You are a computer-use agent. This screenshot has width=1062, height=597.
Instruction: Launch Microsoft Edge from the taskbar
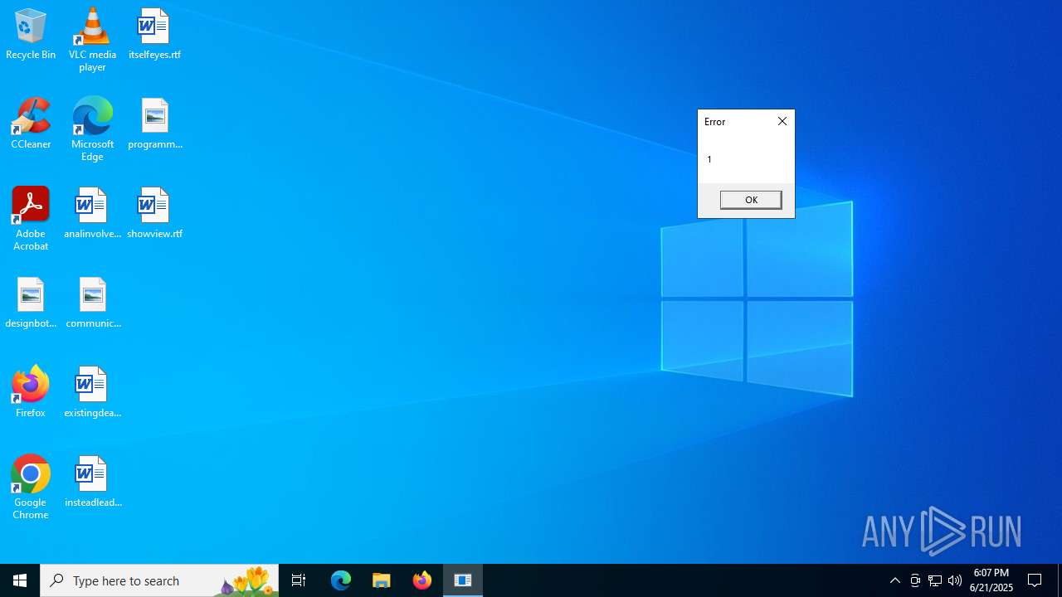341,580
